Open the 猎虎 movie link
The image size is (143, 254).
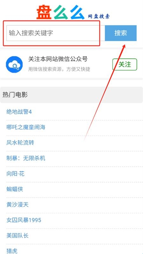point(12,251)
